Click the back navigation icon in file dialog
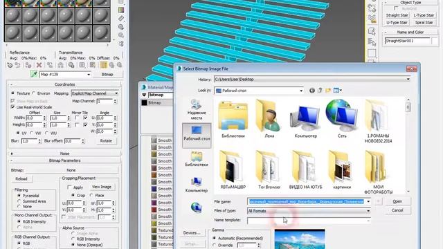This screenshot has height=249, width=443. click(x=312, y=91)
